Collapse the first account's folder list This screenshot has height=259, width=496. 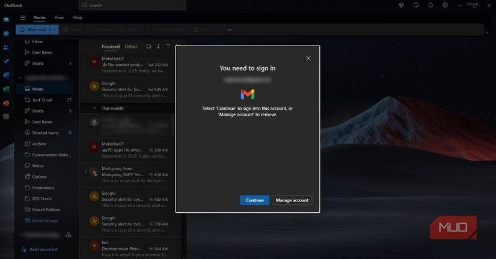point(20,77)
